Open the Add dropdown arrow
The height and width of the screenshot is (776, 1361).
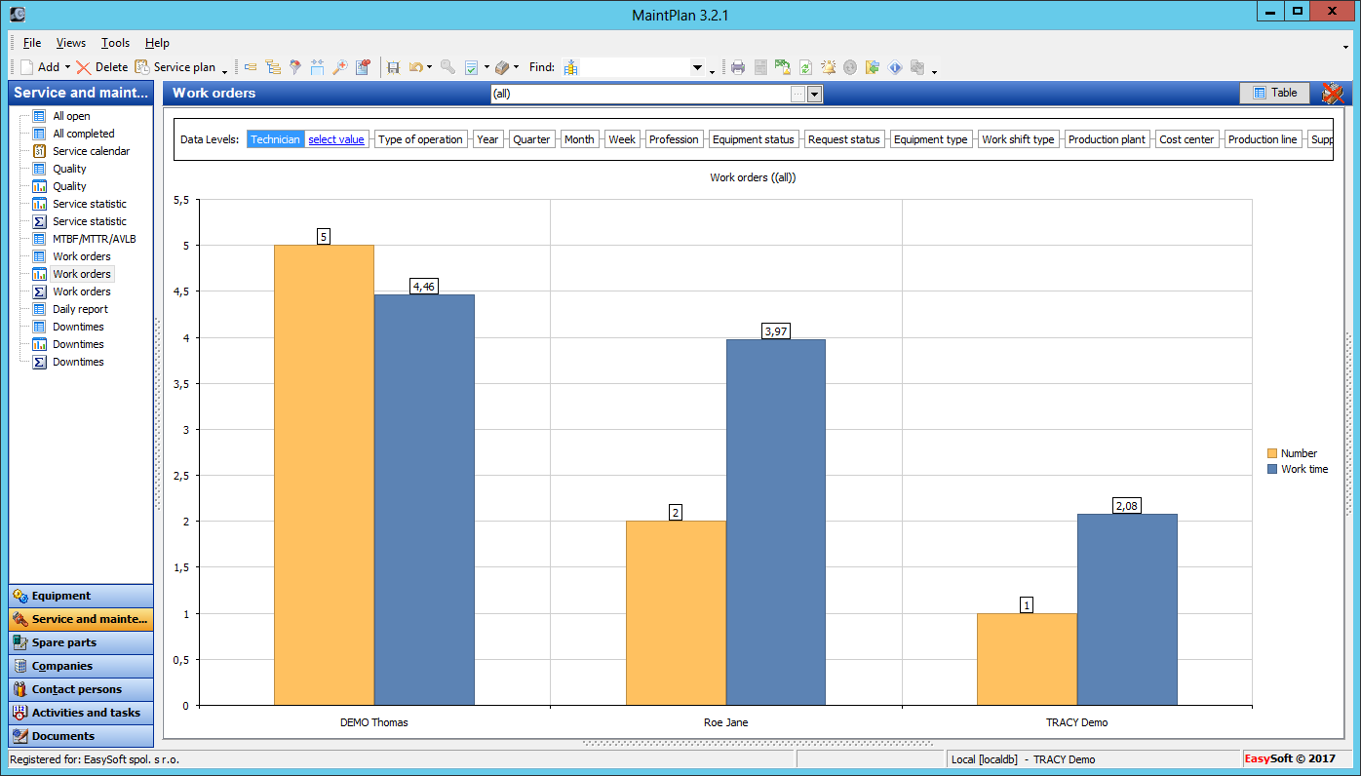point(67,67)
